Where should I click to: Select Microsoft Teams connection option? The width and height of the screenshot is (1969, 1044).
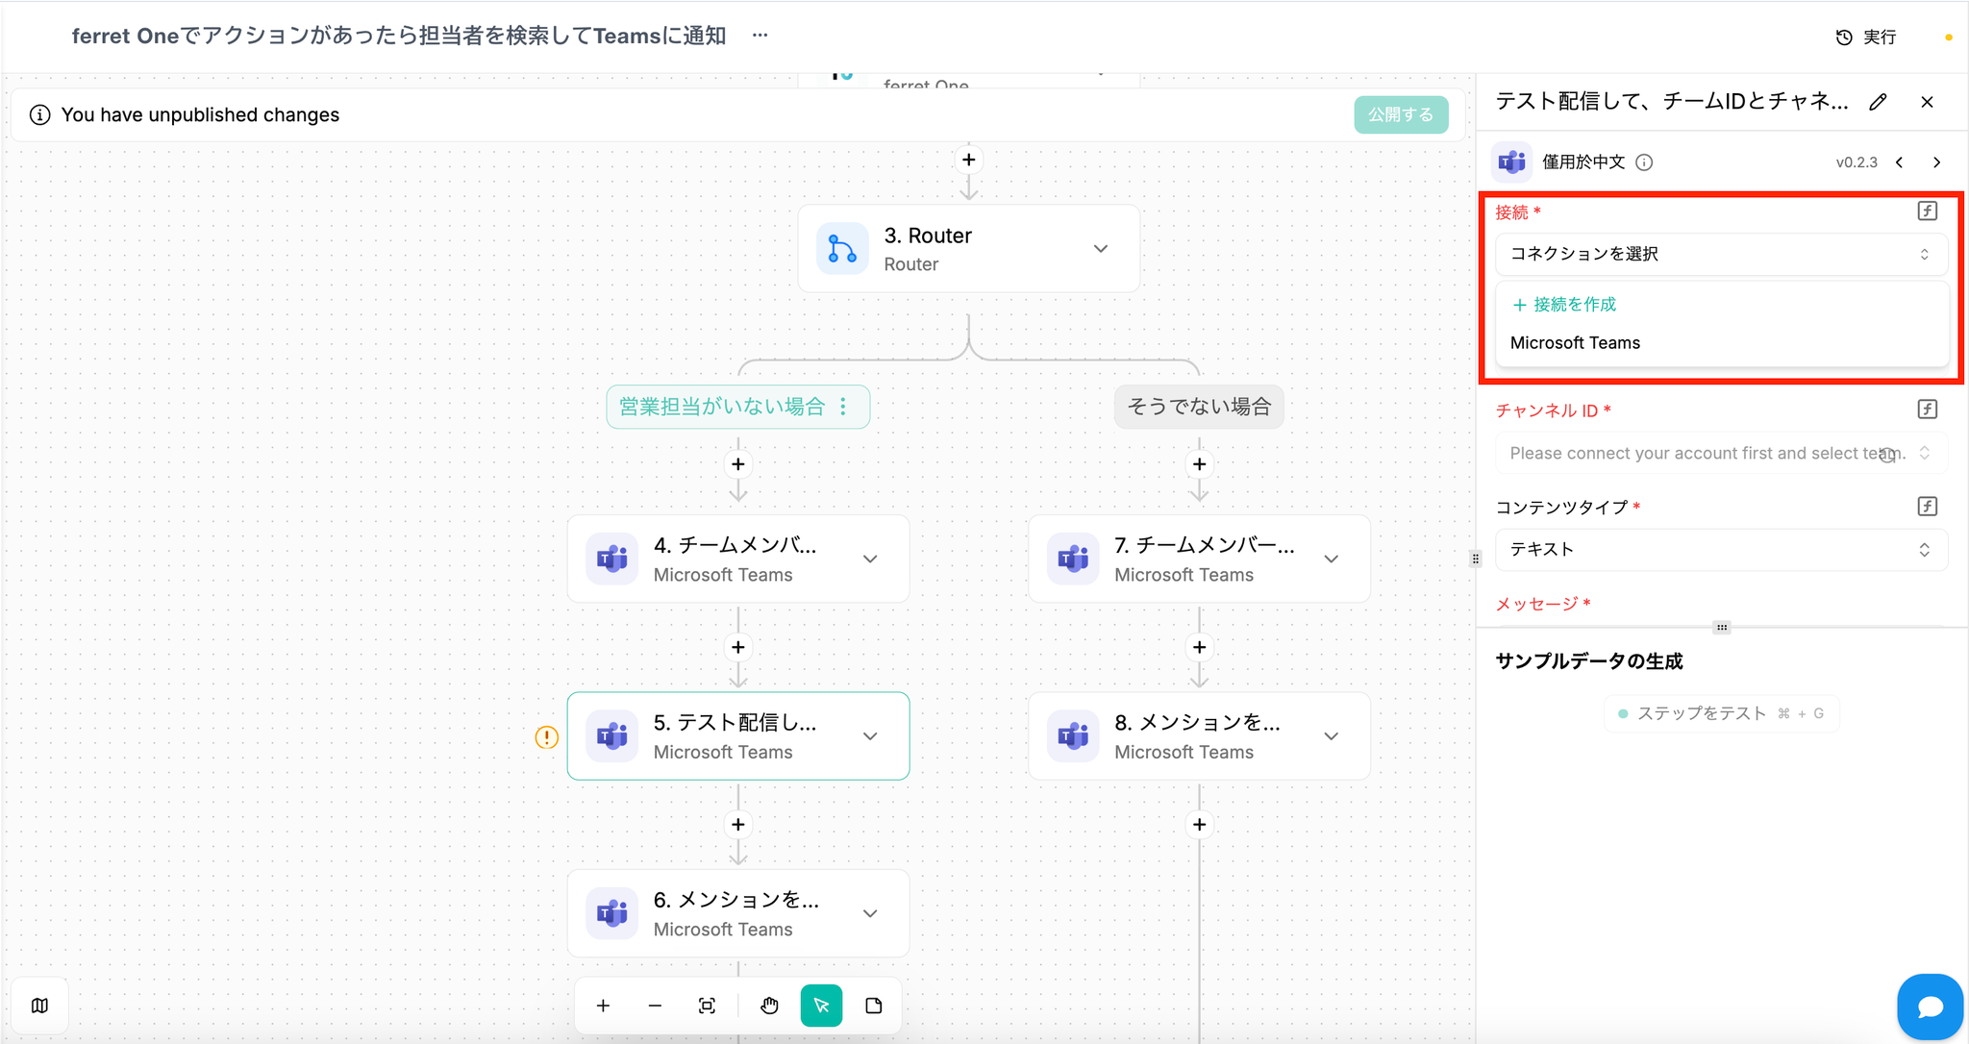tap(1575, 343)
